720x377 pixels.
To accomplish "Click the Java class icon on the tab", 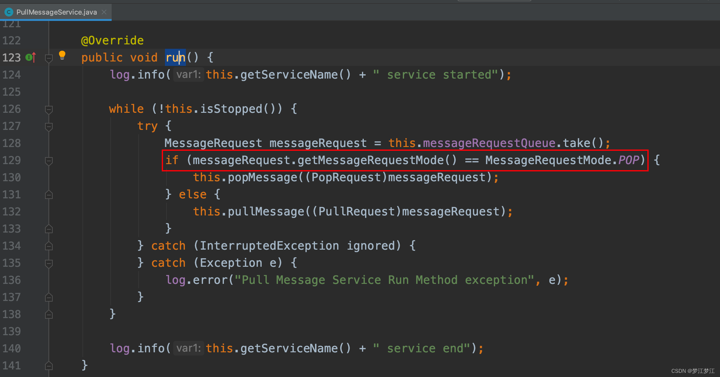I will (x=9, y=12).
